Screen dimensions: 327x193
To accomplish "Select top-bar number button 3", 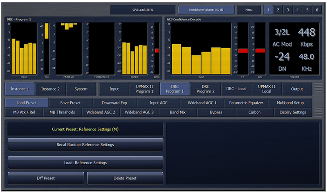I will point(288,10).
